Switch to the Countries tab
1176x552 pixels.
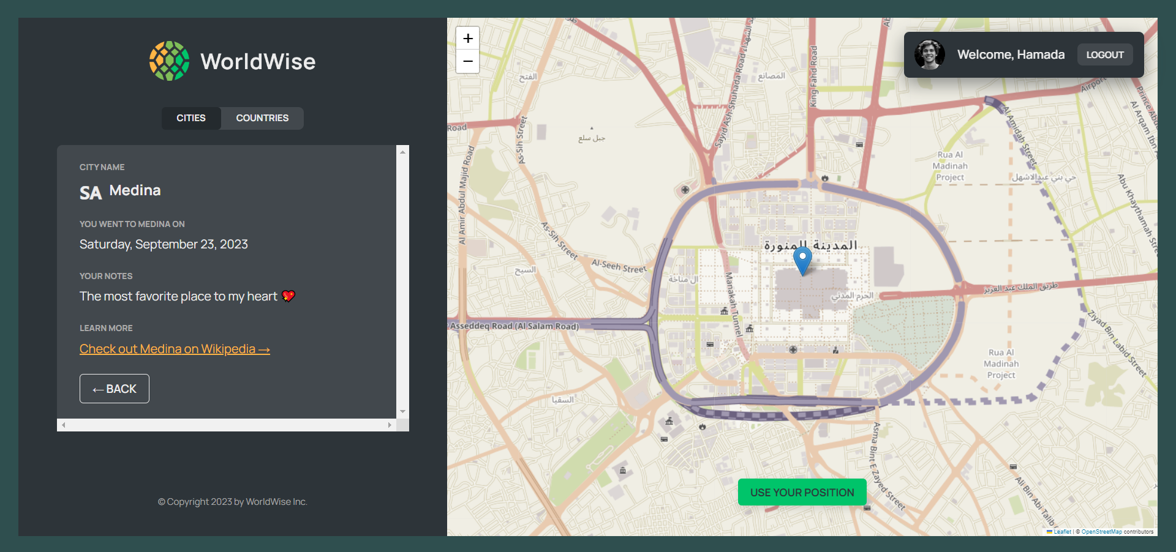(262, 118)
